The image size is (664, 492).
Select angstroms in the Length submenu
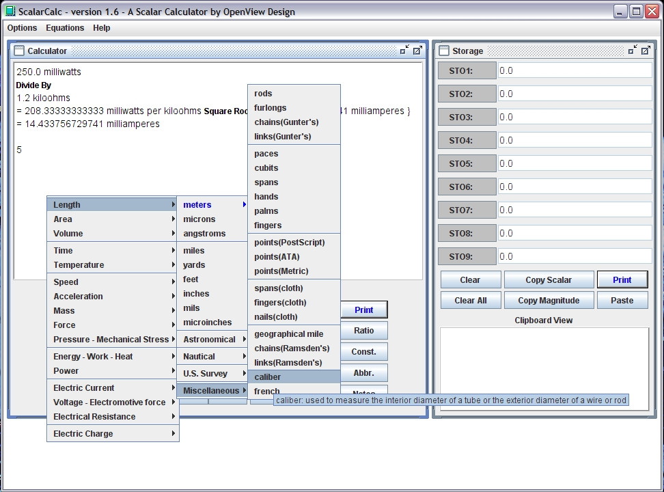pyautogui.click(x=212, y=234)
